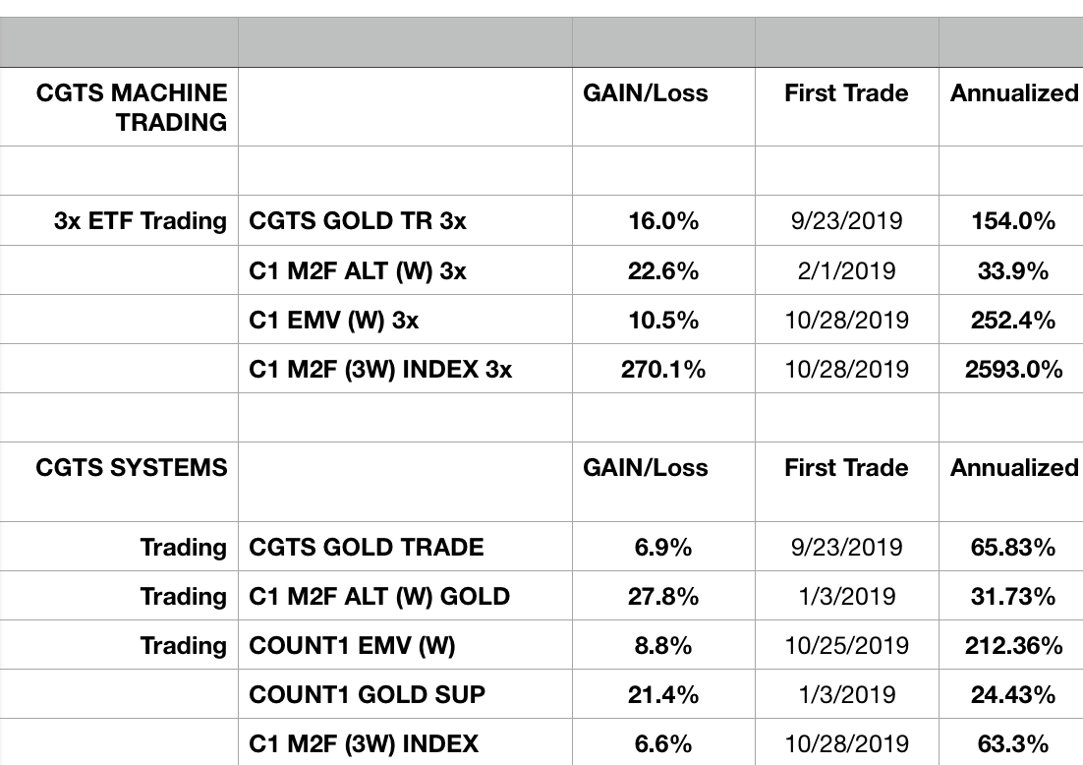Select the 212.36% annualized cell

coord(1013,646)
